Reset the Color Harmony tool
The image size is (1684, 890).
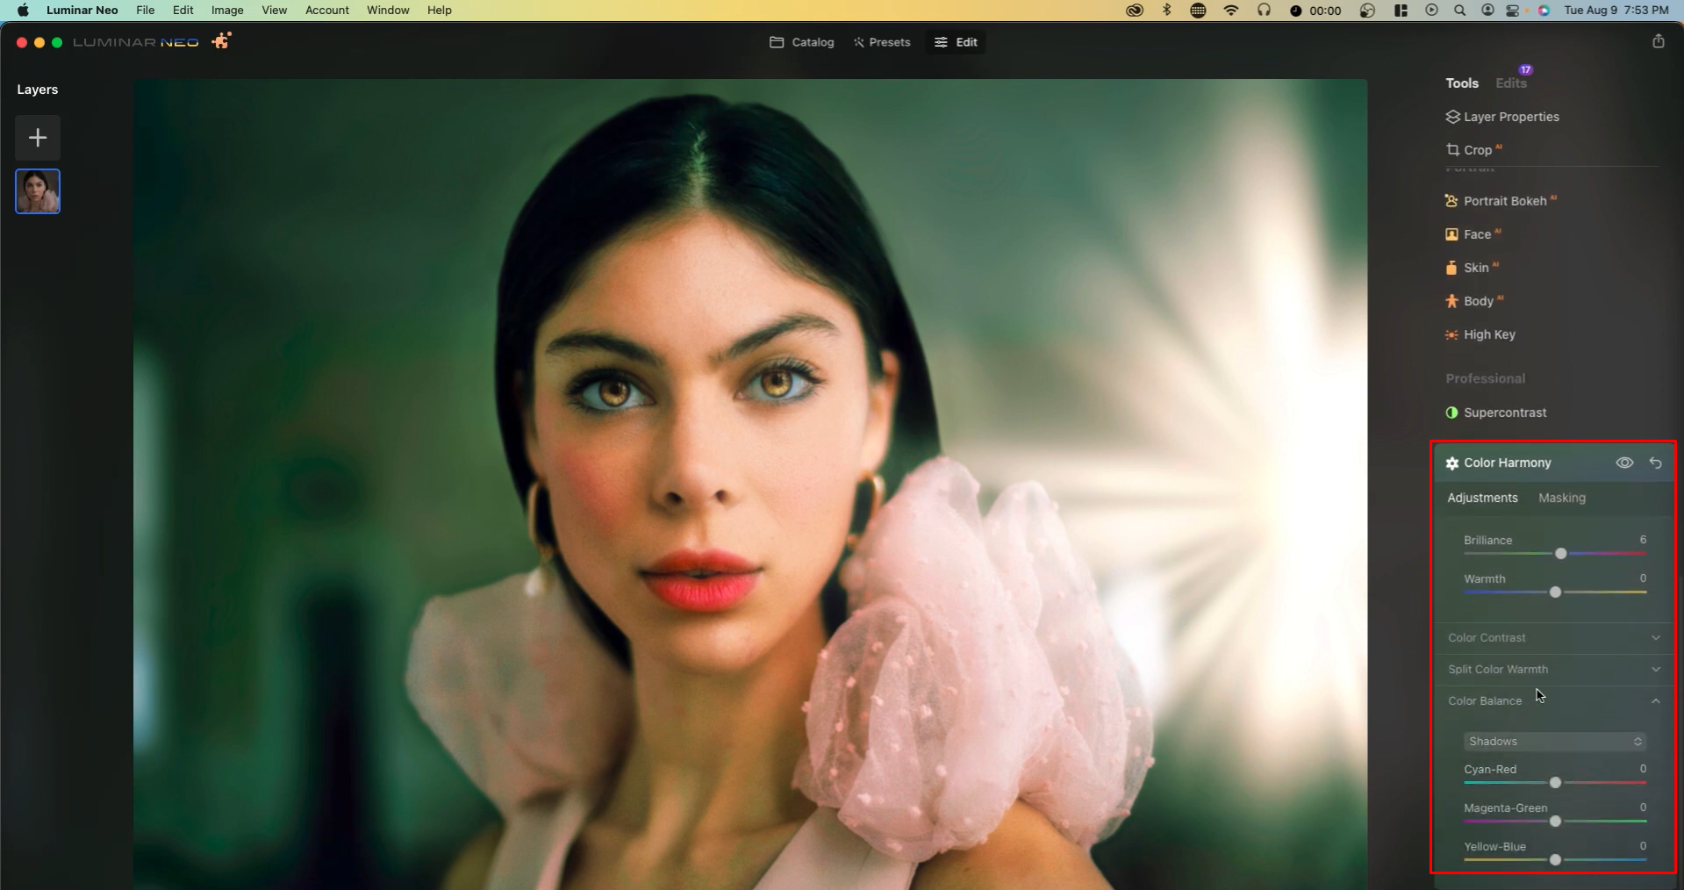1656,463
